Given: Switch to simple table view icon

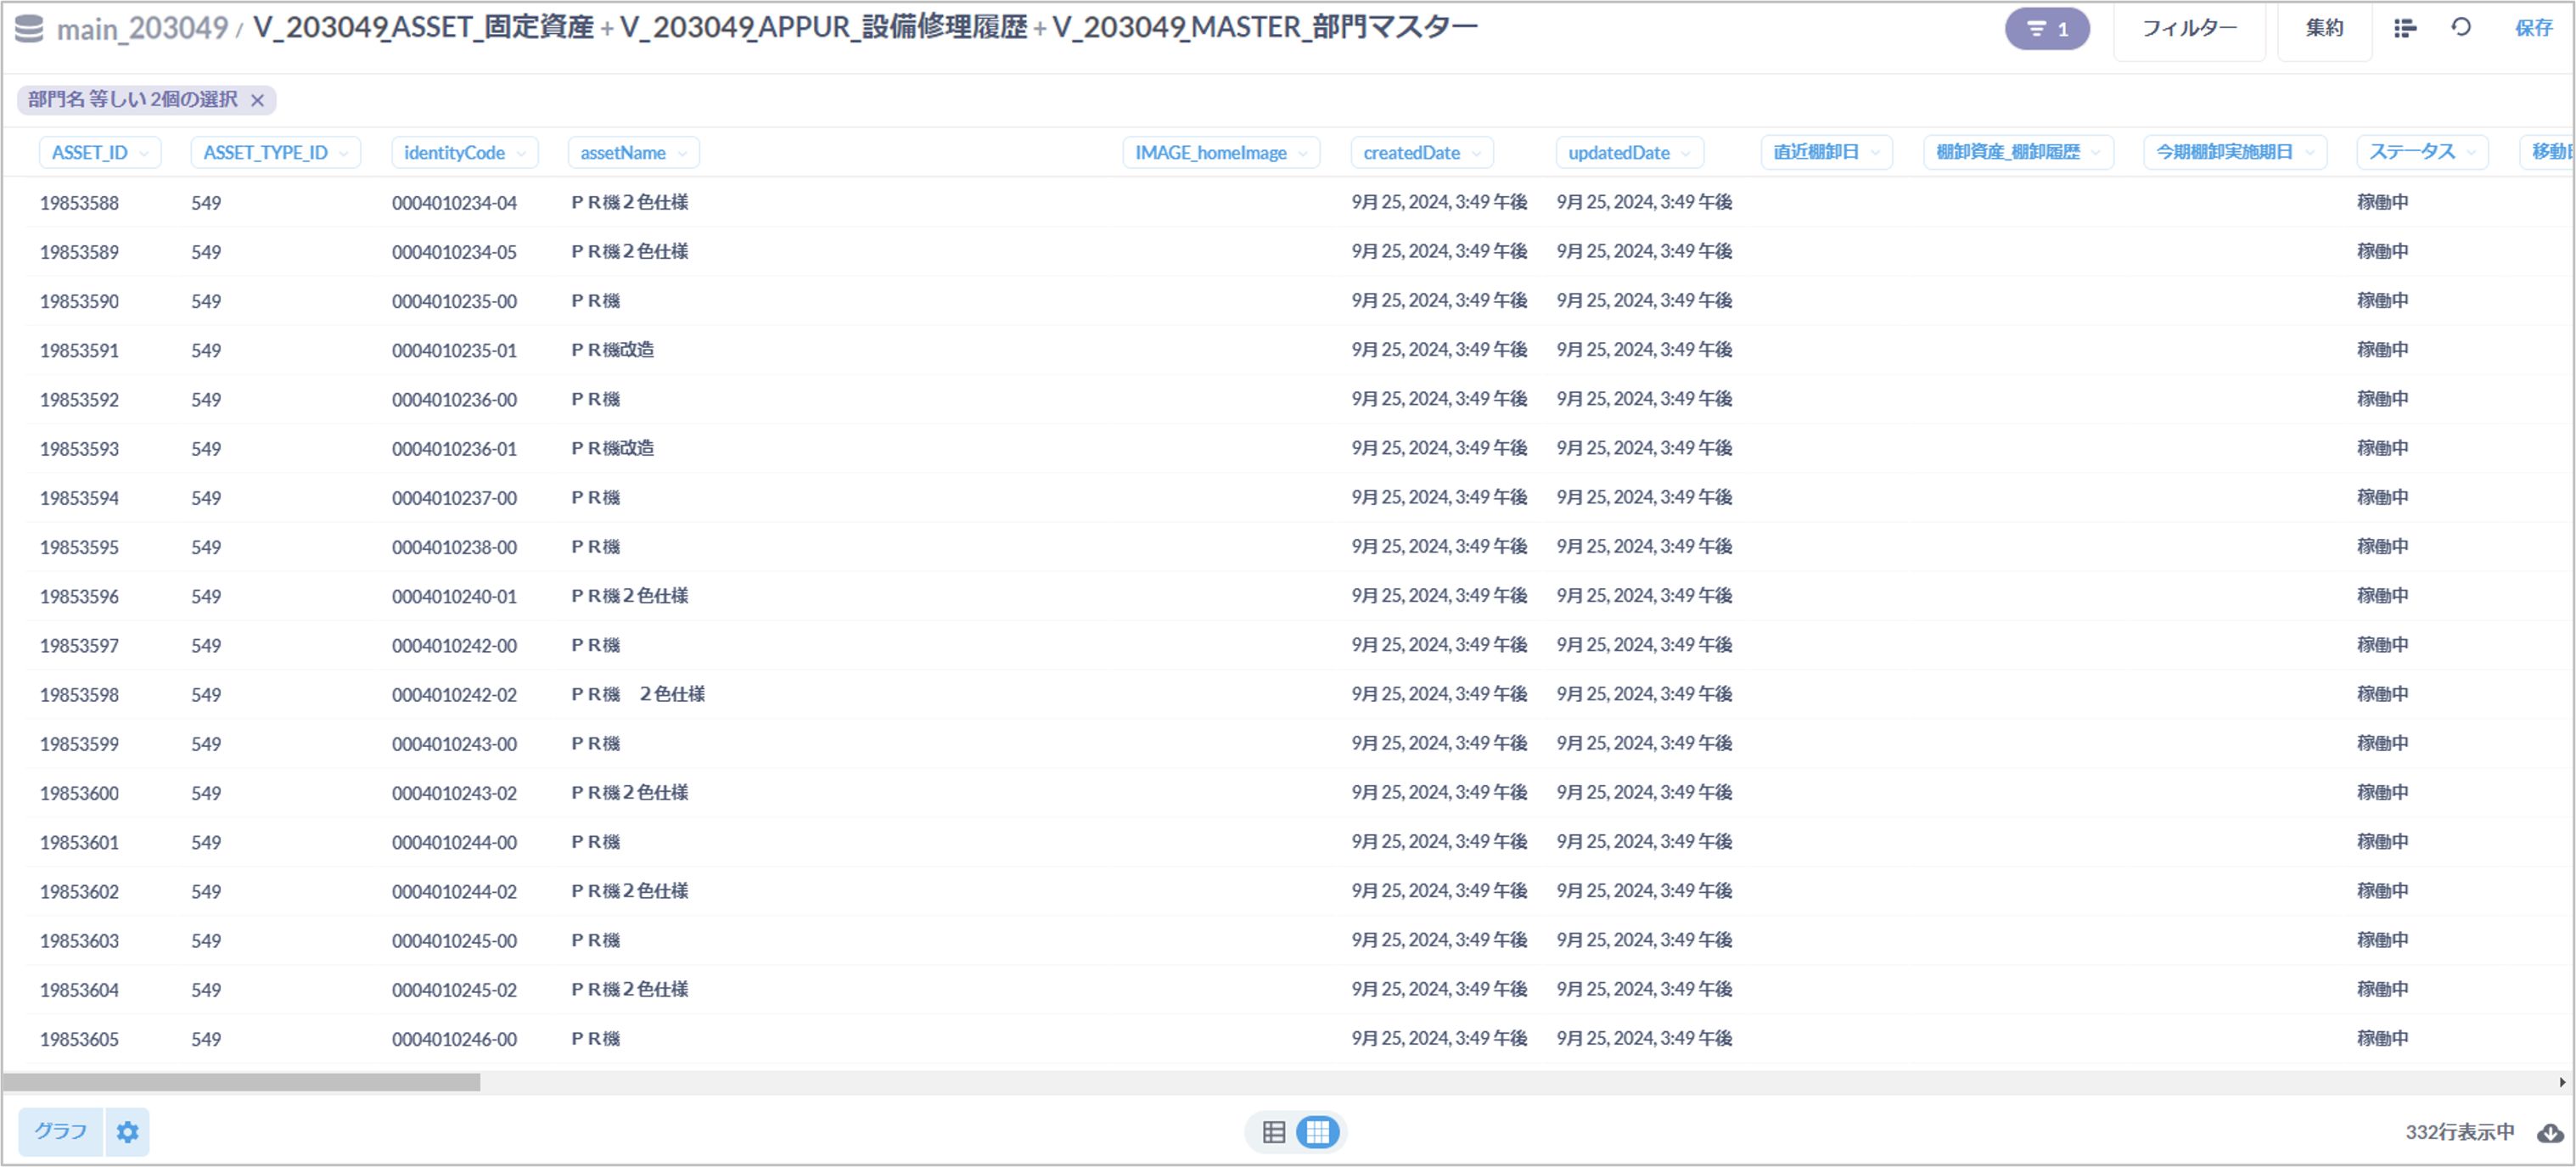Looking at the screenshot, I should pos(1274,1132).
